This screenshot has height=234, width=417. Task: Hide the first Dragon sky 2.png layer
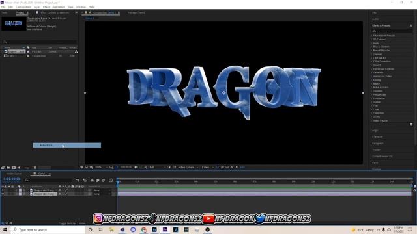3,190
